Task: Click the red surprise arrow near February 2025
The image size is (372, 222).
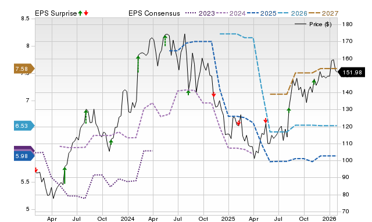Action: tap(239, 123)
